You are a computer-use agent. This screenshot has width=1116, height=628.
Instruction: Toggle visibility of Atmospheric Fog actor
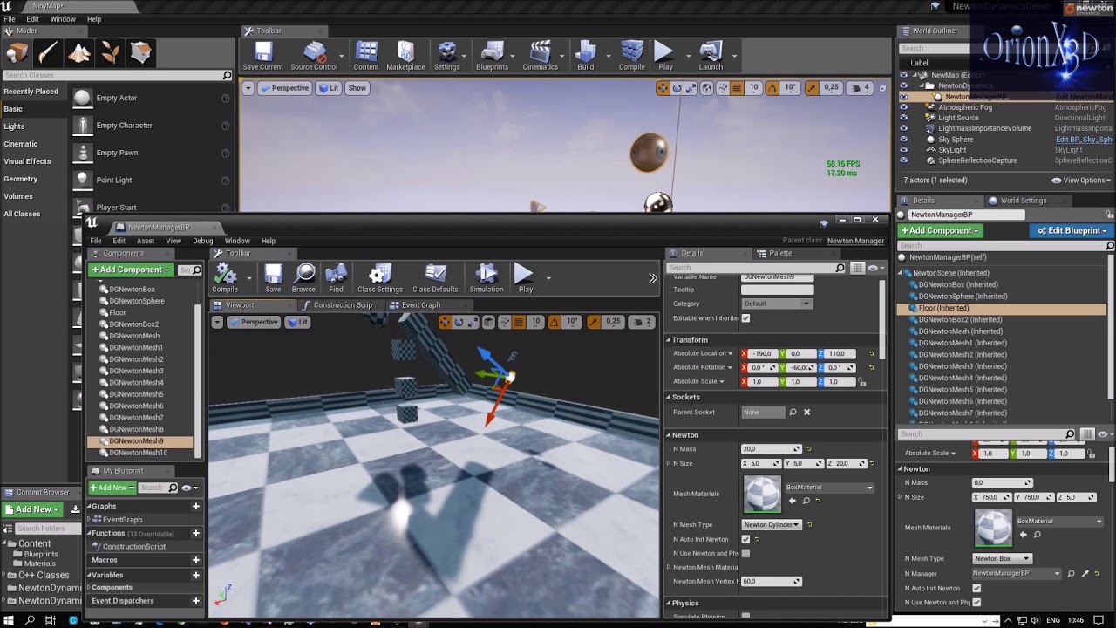903,107
